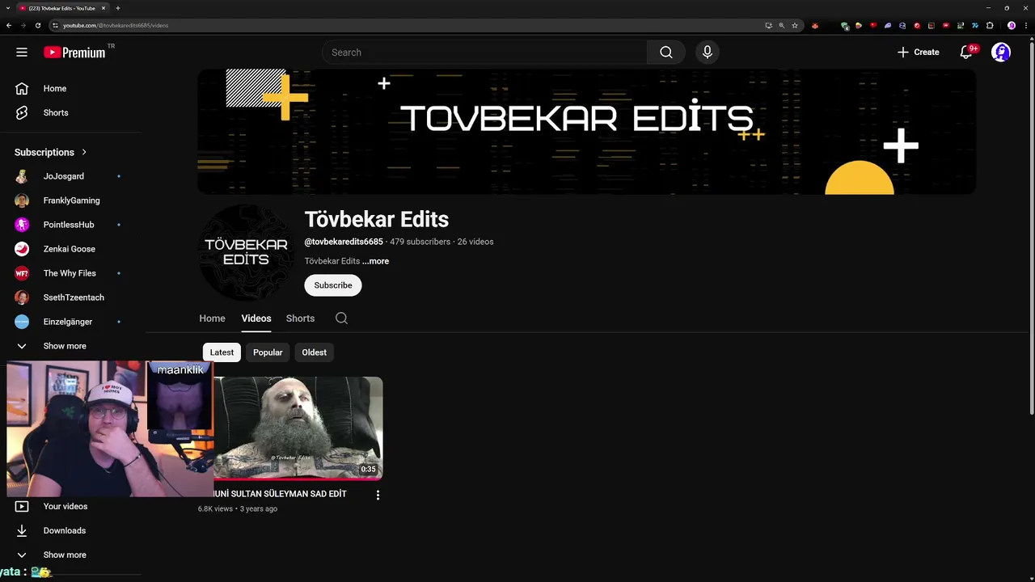Bookmark this page with star icon
The width and height of the screenshot is (1035, 582).
[x=795, y=25]
